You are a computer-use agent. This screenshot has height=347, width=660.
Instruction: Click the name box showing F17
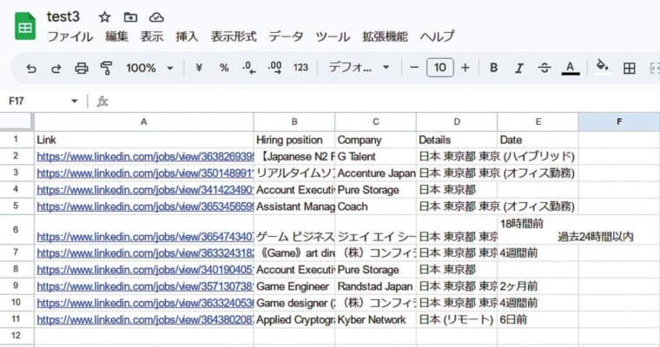click(x=38, y=101)
